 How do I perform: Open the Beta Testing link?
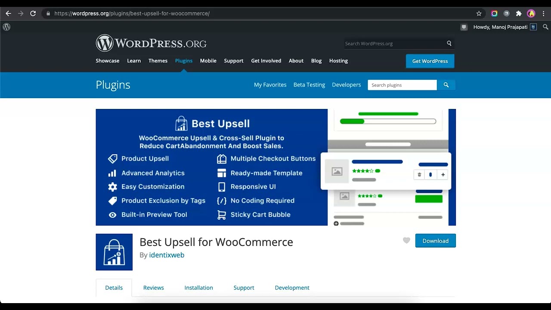pyautogui.click(x=309, y=85)
